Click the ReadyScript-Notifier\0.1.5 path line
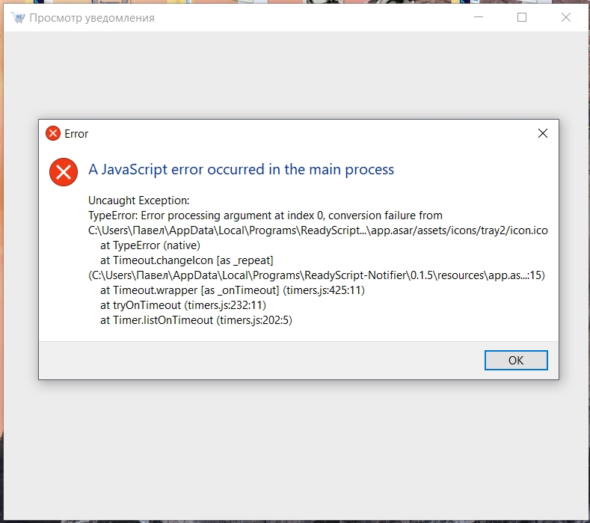Screen dimensions: 590x523 coord(316,275)
